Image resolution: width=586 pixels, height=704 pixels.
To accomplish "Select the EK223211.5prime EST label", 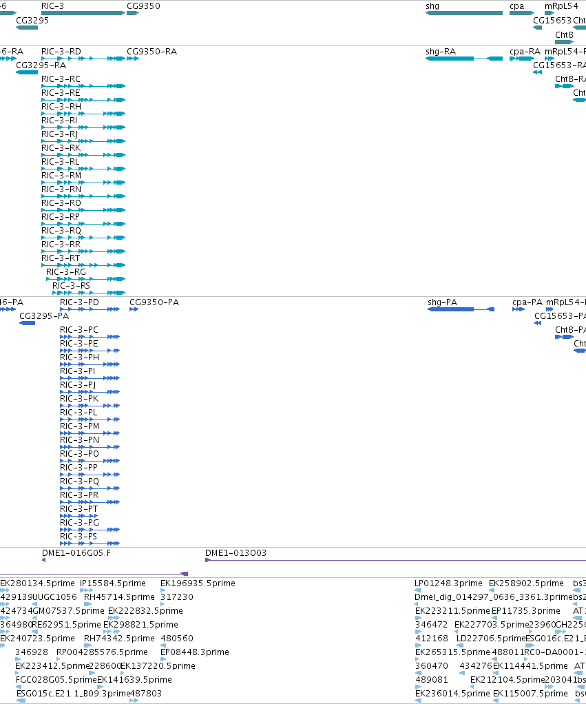I will tap(452, 611).
